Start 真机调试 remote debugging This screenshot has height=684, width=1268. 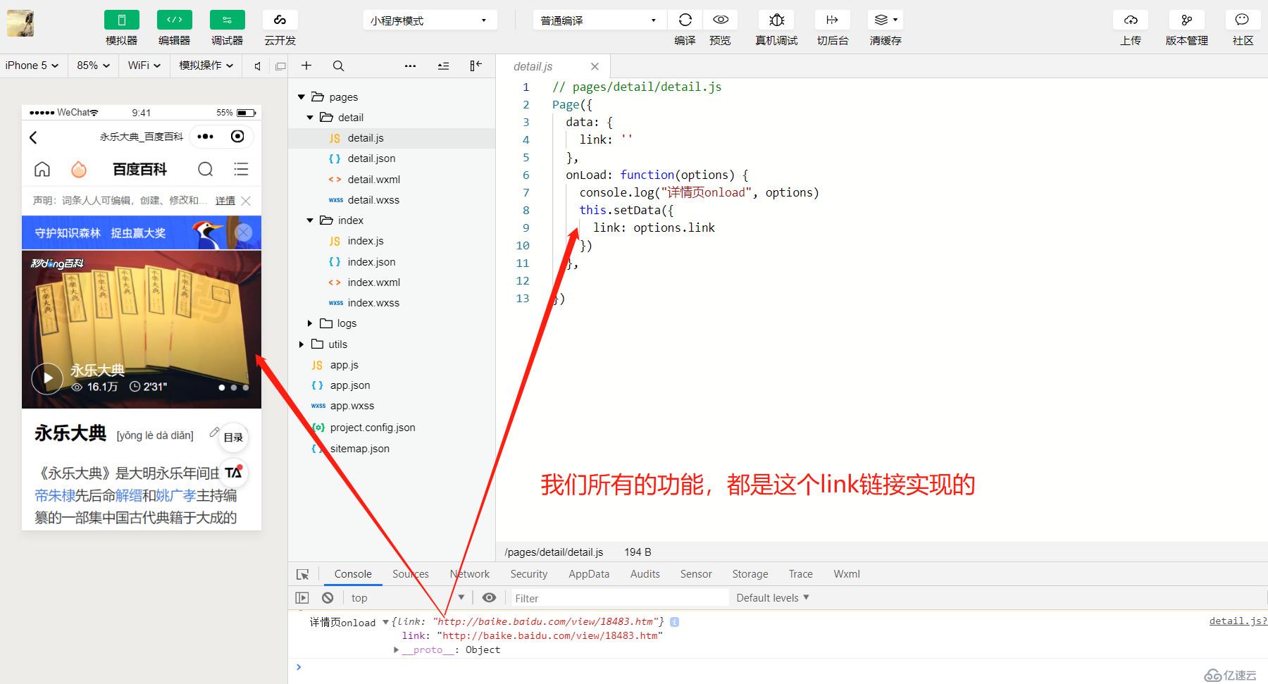[x=776, y=20]
